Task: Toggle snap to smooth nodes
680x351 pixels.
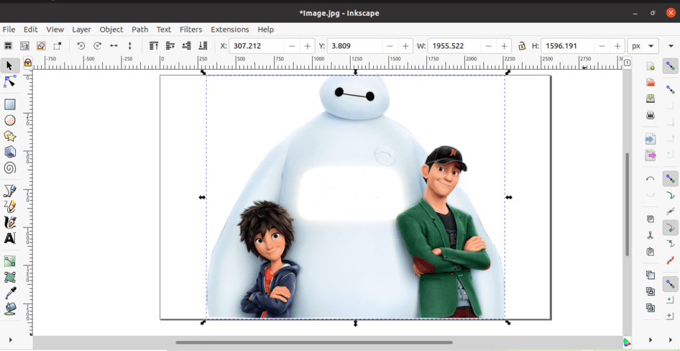Action: [x=671, y=244]
